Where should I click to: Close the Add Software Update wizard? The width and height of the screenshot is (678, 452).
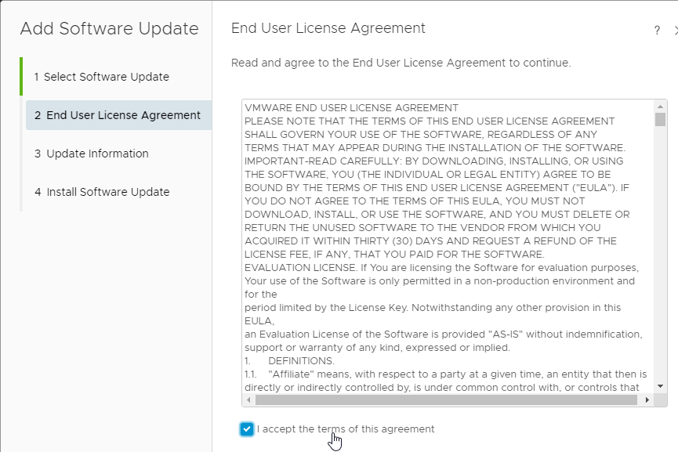coord(676,31)
